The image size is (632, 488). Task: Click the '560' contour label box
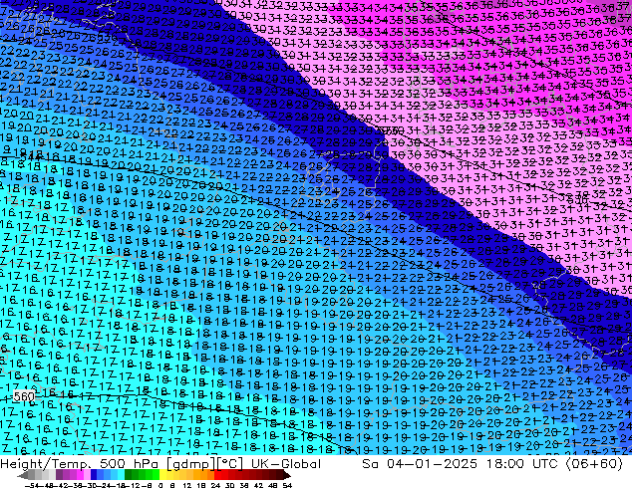point(24,396)
